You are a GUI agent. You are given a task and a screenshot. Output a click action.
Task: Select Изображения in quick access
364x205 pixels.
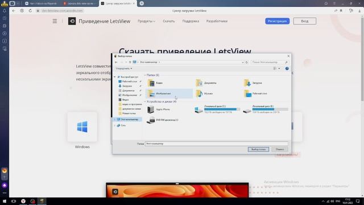(129, 95)
